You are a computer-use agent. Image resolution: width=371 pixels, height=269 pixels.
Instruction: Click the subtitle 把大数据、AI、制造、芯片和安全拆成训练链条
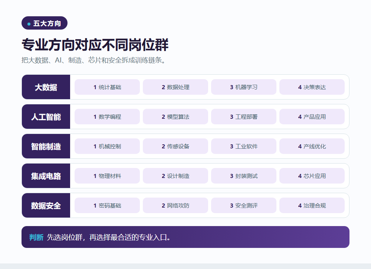pos(94,60)
